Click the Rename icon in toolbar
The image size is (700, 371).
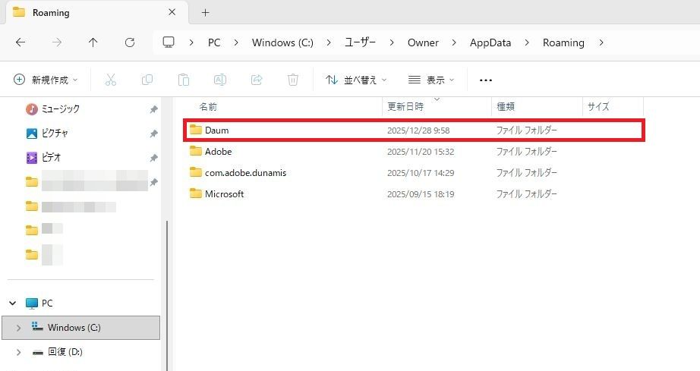pyautogui.click(x=219, y=80)
